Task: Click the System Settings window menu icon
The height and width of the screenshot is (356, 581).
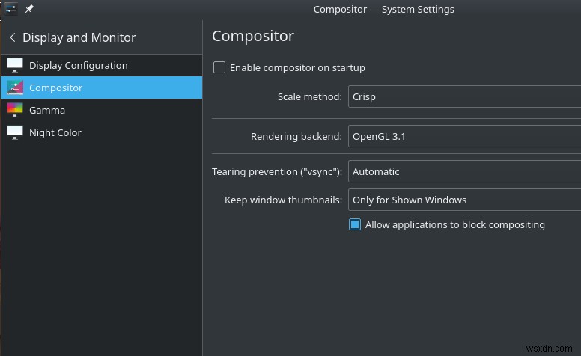Action: pyautogui.click(x=11, y=8)
